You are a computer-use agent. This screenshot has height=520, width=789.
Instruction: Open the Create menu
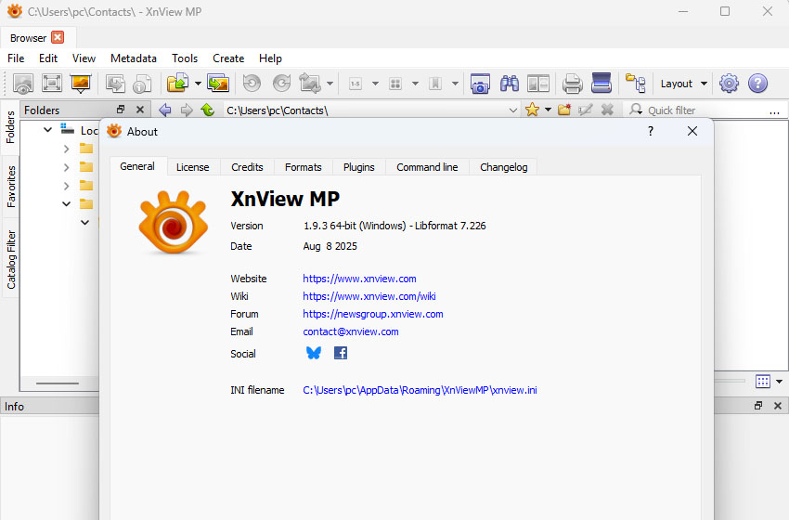click(x=228, y=58)
